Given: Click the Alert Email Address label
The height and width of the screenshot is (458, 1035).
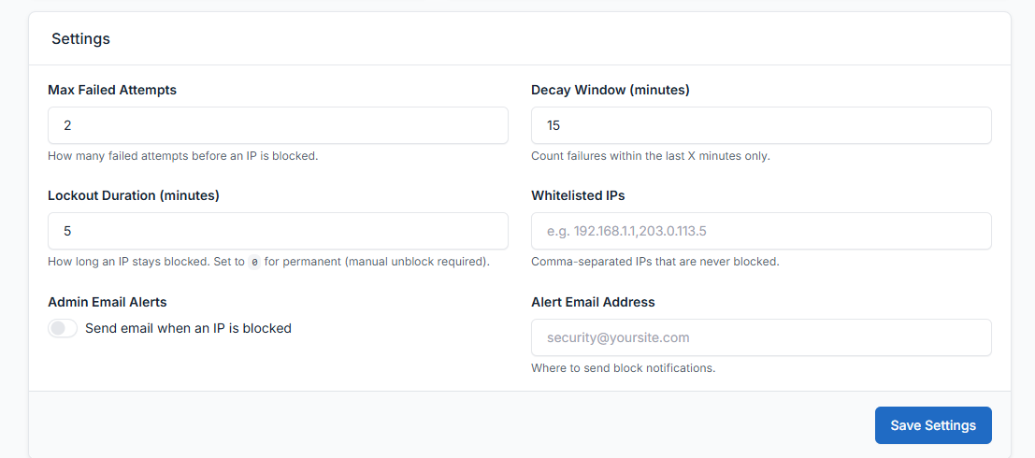Looking at the screenshot, I should (593, 302).
